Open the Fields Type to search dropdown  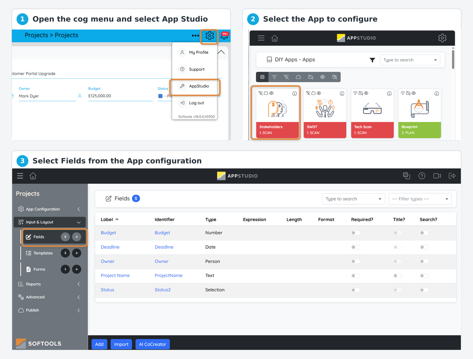click(x=353, y=199)
